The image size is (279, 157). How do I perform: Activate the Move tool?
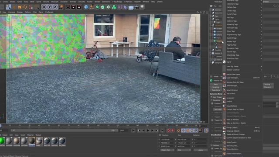pyautogui.click(x=14, y=7)
